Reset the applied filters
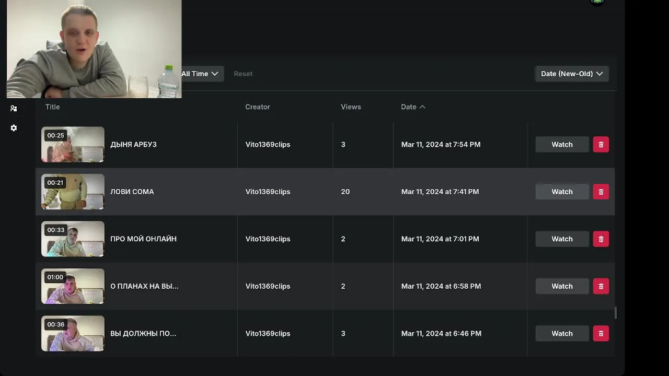This screenshot has width=669, height=376. coord(243,74)
